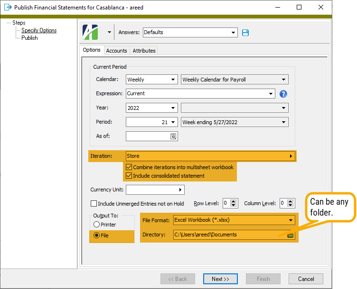Select Publish step in tree
Screen dimensions: 357x289
29,38
